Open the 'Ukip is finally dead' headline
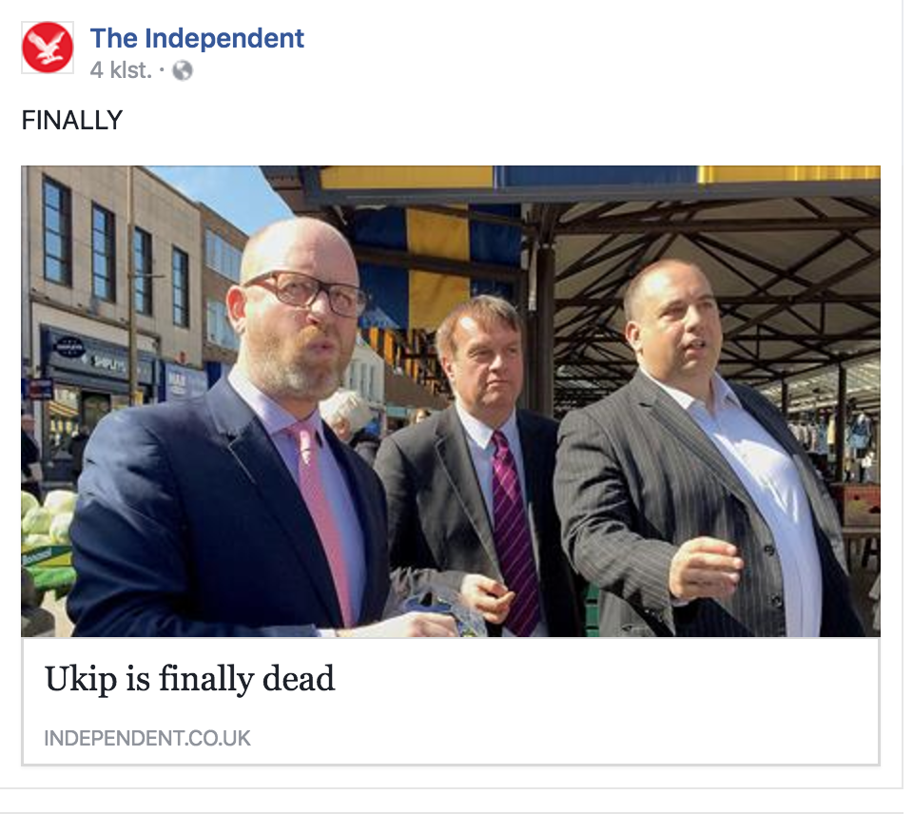Screen dimensions: 913x814 [x=190, y=678]
